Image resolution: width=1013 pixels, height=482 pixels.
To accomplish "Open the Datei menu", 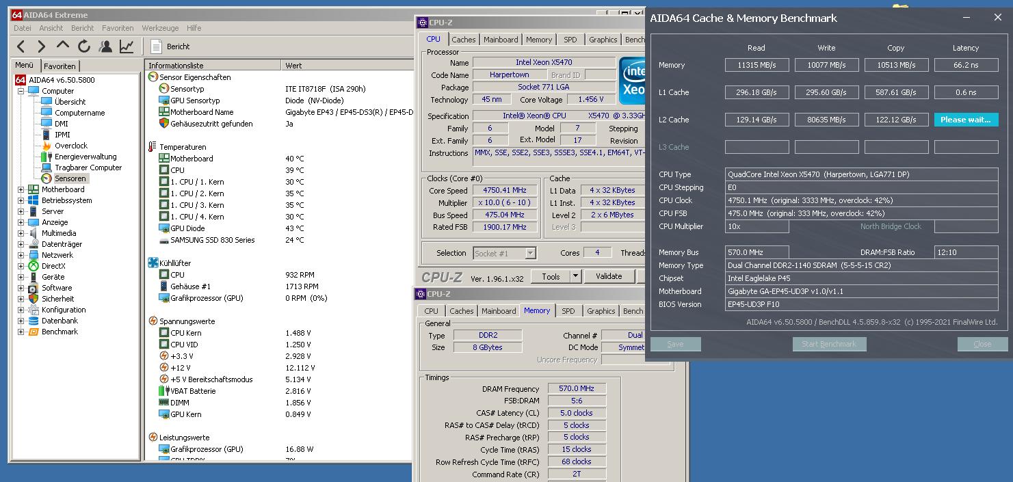I will 23,28.
